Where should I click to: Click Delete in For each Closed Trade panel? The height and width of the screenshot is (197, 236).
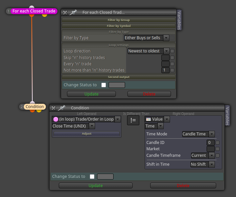coord(149,94)
